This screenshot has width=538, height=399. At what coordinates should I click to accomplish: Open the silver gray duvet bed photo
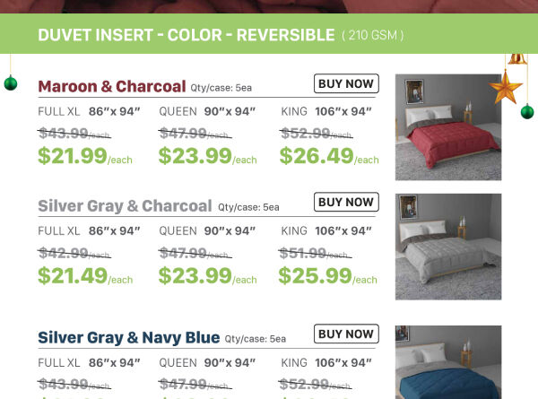point(447,246)
